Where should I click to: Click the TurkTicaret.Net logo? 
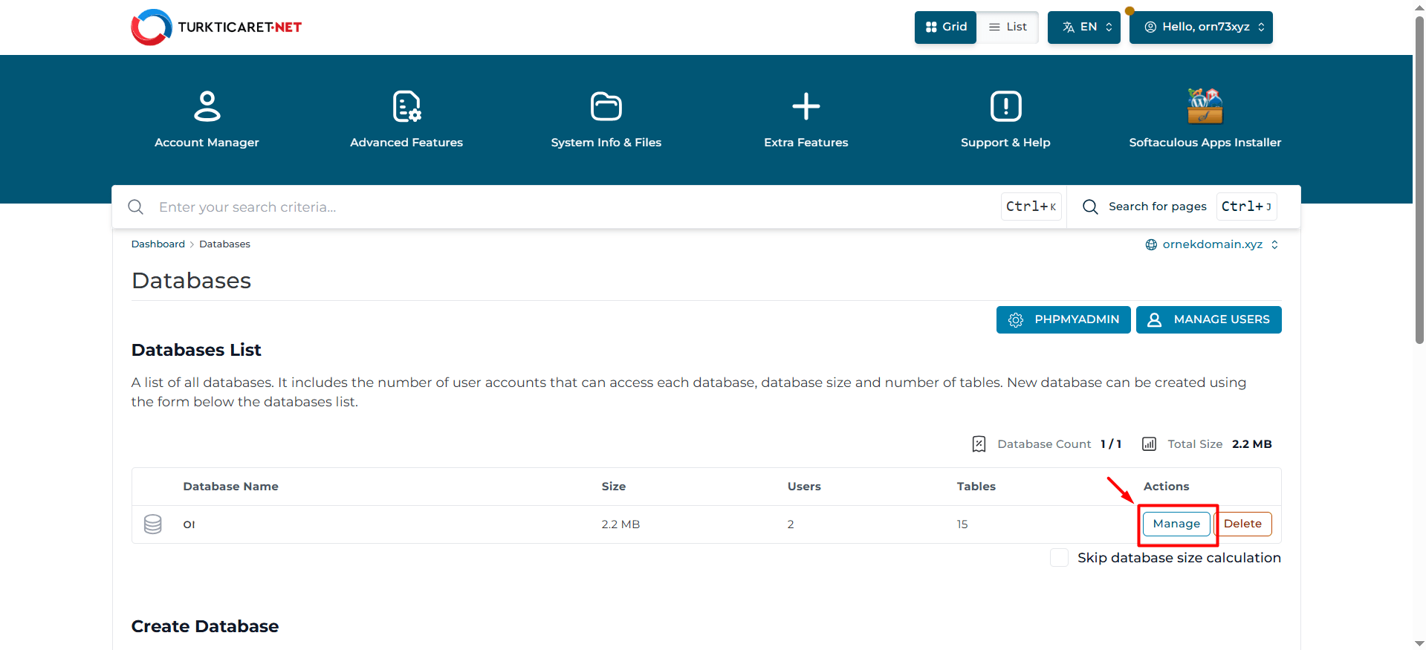[x=216, y=27]
